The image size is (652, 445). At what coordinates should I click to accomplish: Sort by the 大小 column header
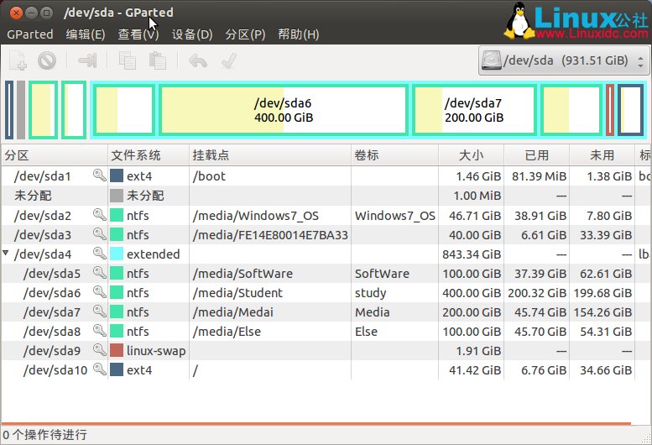[x=471, y=155]
